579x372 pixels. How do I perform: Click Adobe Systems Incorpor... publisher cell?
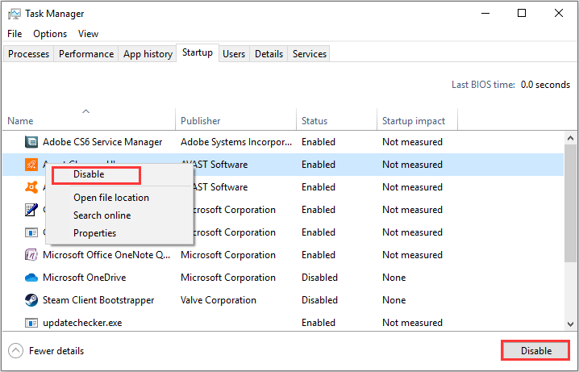tap(236, 142)
